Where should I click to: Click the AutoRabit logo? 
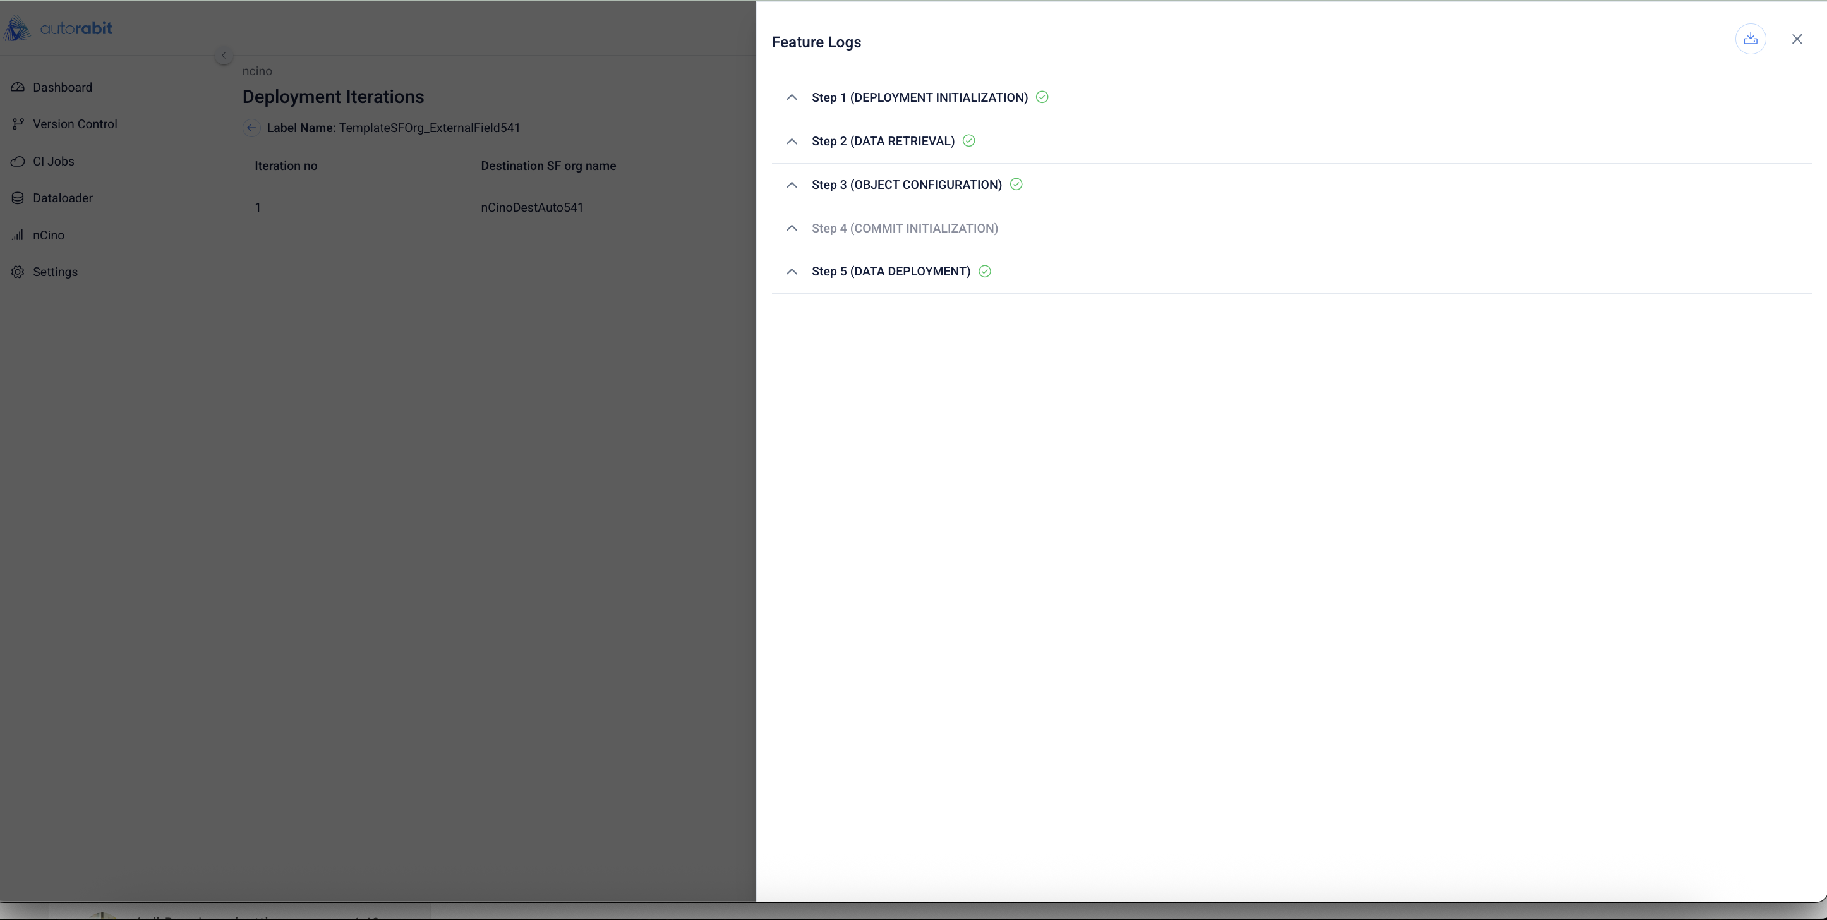pyautogui.click(x=58, y=28)
